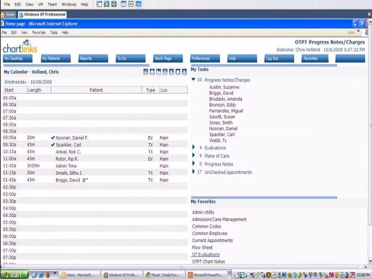Click the highlighted console view VM toolbar icon
The image size is (372, 279).
click(139, 4)
